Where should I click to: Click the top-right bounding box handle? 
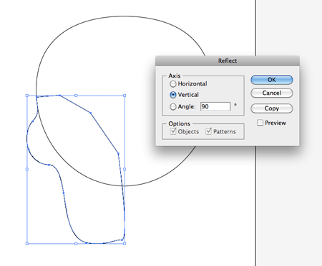coord(125,96)
